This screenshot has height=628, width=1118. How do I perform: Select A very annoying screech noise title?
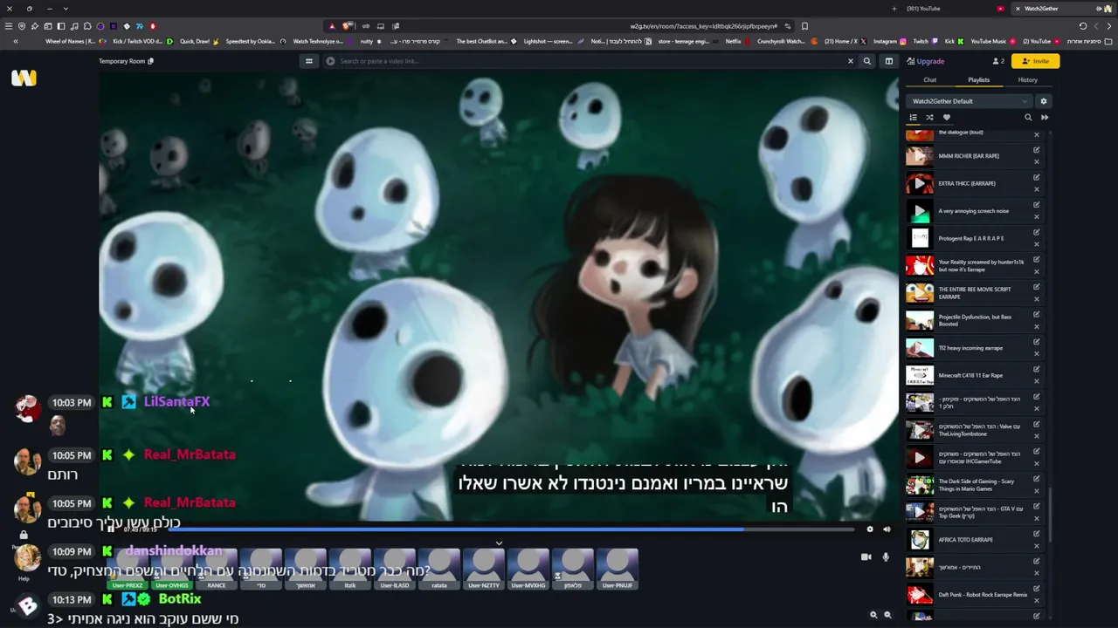coord(973,211)
